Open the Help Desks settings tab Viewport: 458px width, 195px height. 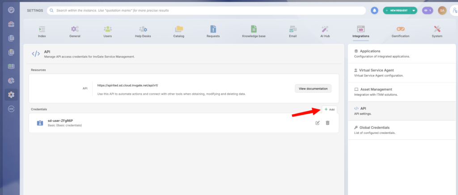143,32
